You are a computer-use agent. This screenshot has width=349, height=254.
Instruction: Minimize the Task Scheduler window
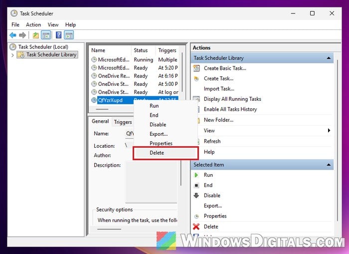click(293, 13)
